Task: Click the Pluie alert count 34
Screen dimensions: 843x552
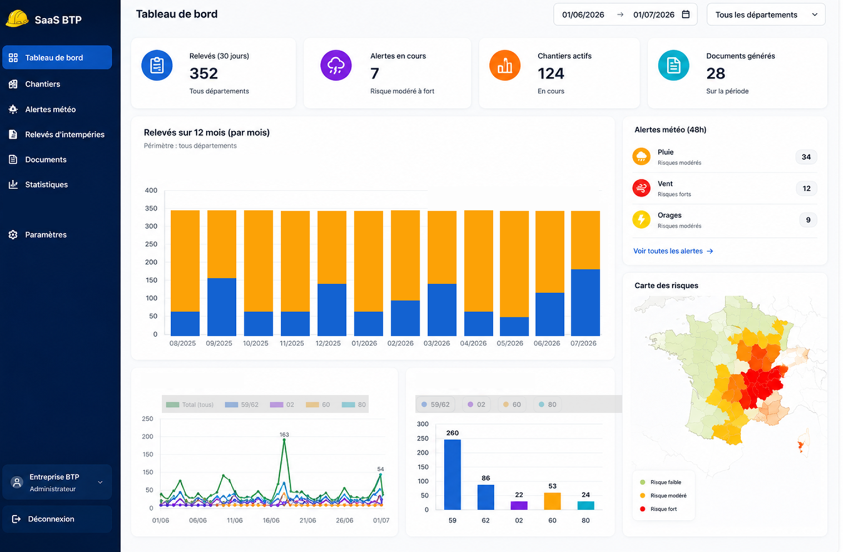Action: point(806,157)
